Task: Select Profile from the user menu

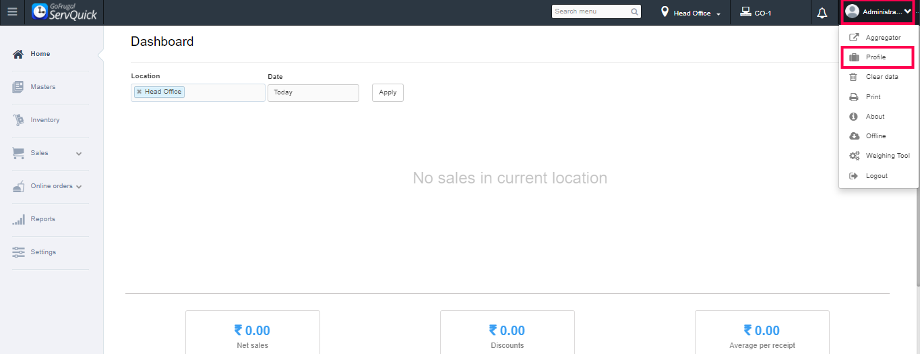Action: (x=876, y=57)
